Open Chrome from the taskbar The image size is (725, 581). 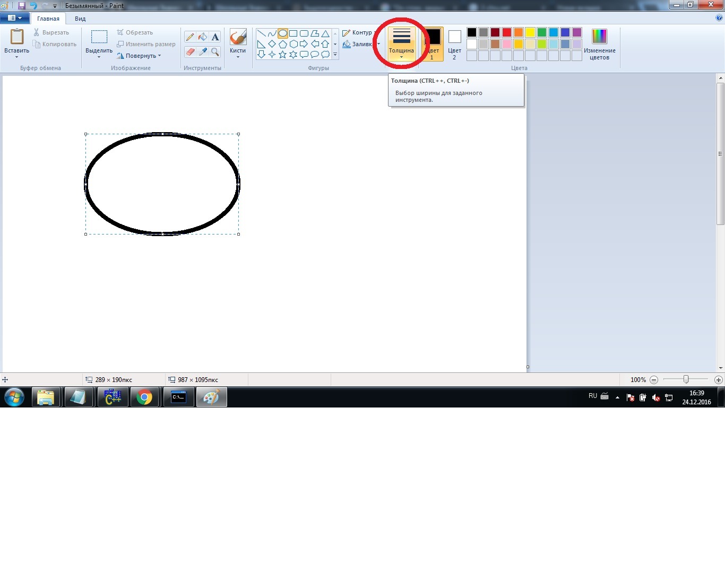(x=144, y=397)
